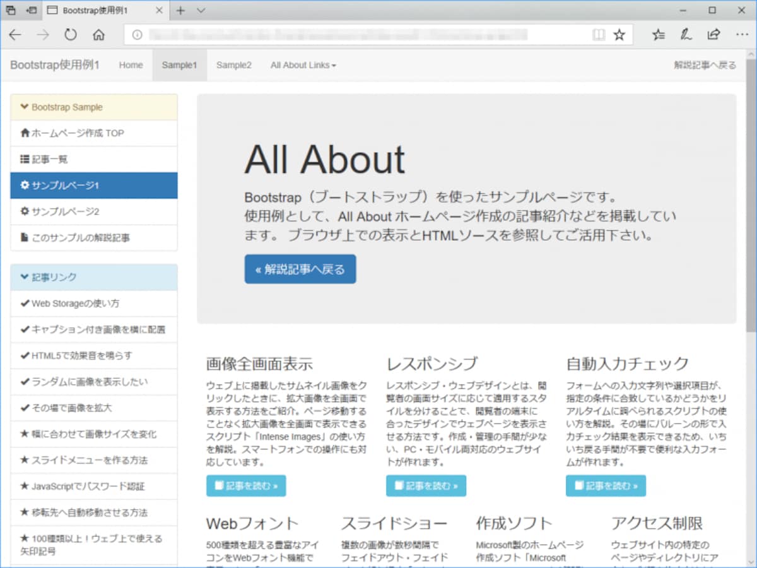The height and width of the screenshot is (568, 757).
Task: Open 移転先へ自動移動させる方法 link
Action: point(94,512)
